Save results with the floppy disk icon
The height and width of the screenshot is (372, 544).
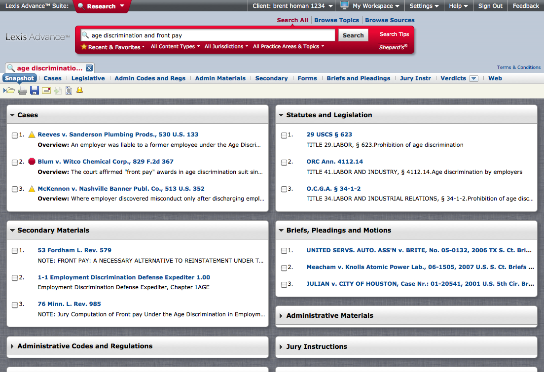(35, 91)
